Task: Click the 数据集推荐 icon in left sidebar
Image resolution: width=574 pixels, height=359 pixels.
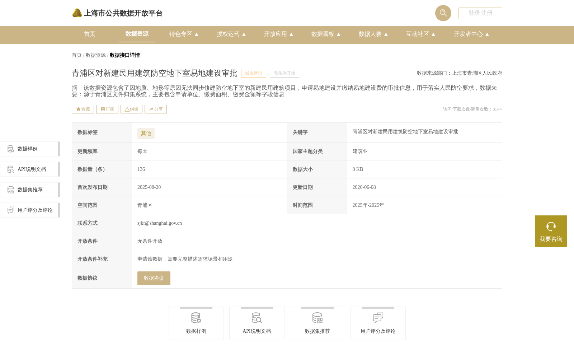Action: point(11,190)
